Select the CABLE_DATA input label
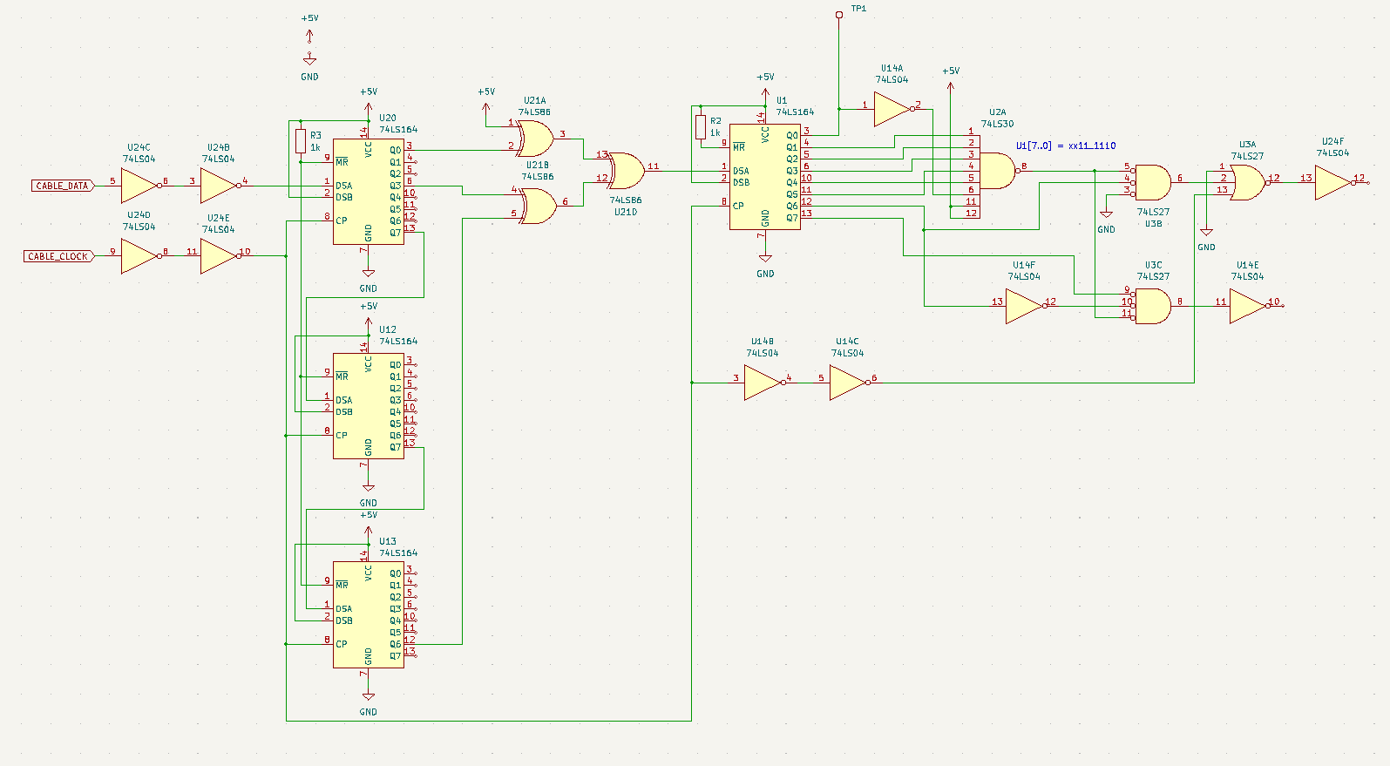Image resolution: width=1390 pixels, height=766 pixels. (x=62, y=186)
